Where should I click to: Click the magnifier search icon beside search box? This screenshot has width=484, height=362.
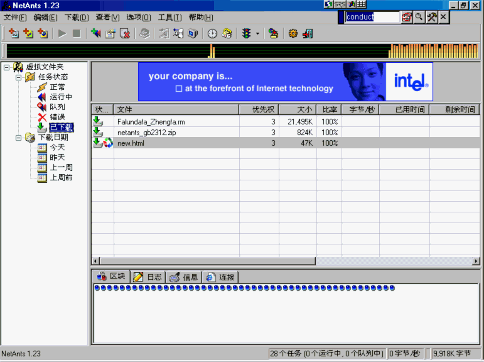pos(419,18)
